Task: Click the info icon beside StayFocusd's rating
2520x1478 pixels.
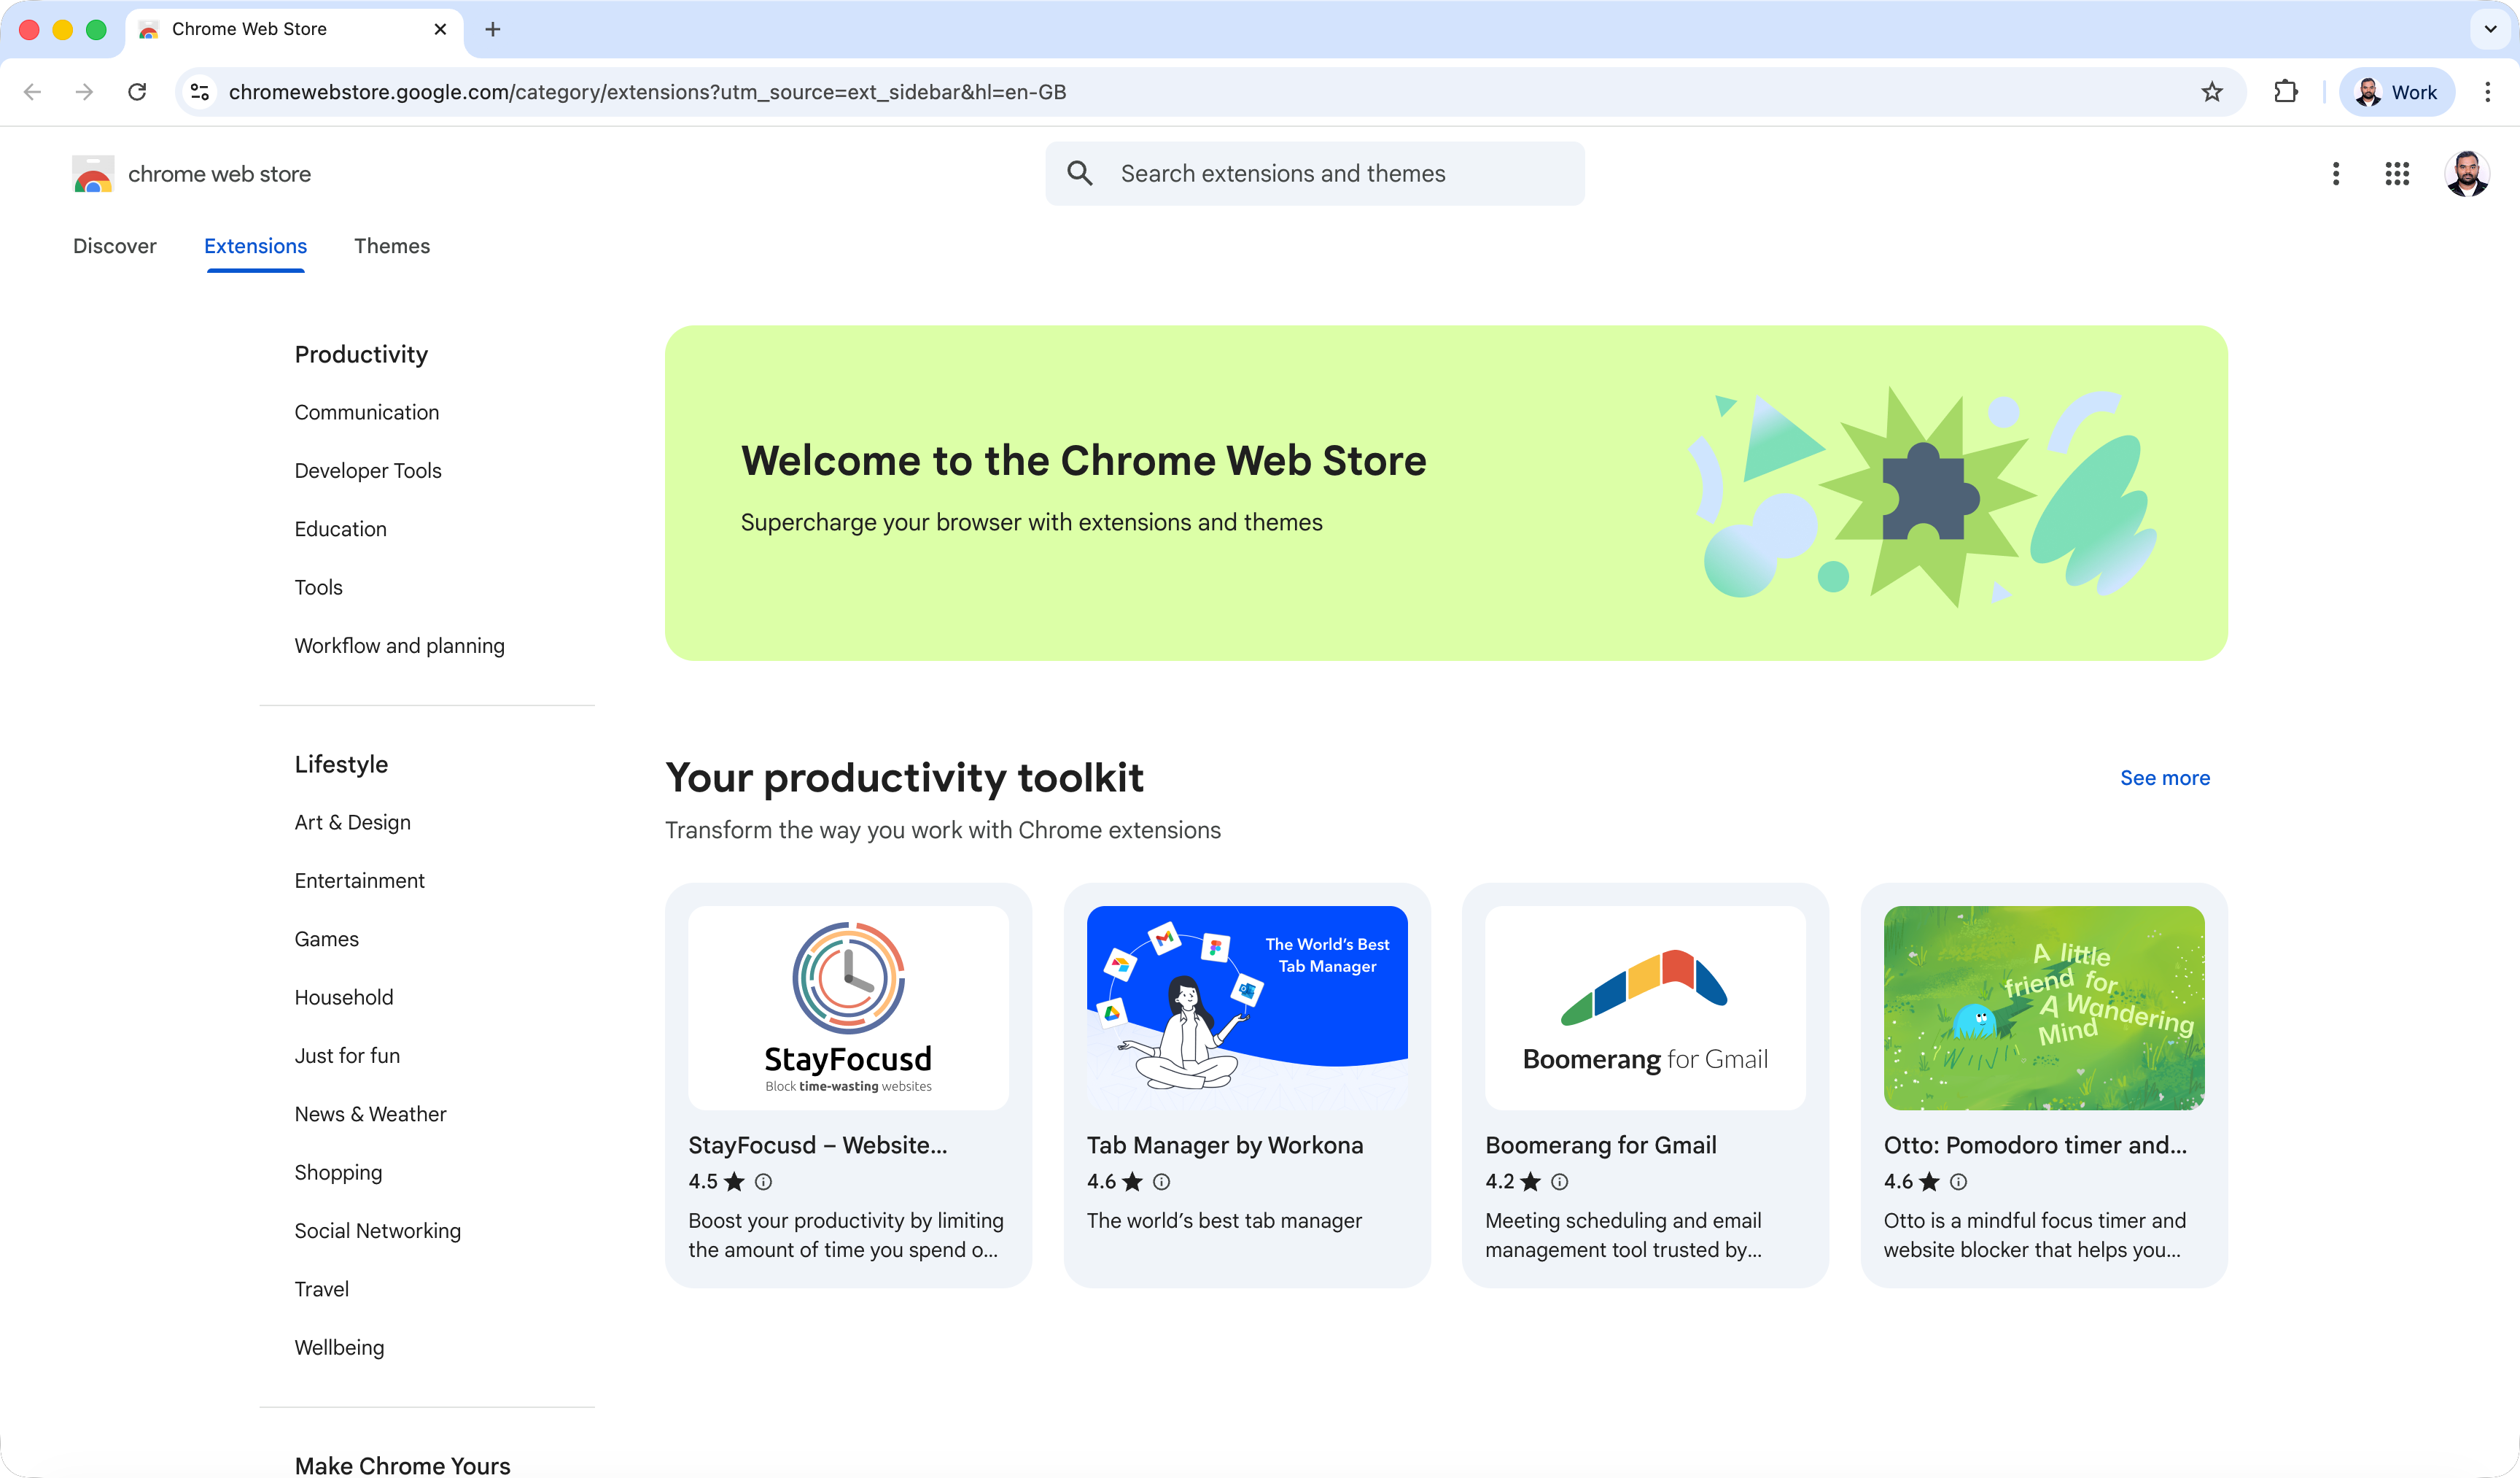Action: [764, 1182]
